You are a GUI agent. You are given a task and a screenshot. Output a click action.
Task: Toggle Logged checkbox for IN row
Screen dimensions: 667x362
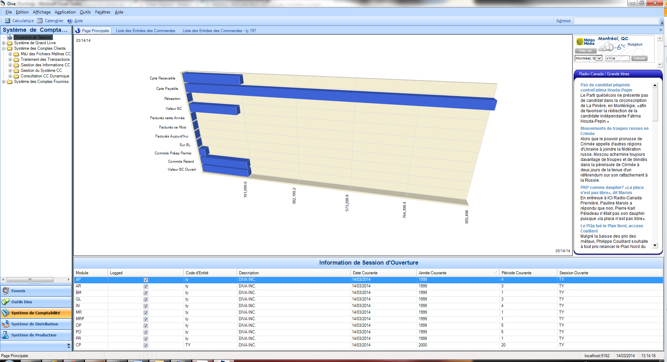(146, 306)
